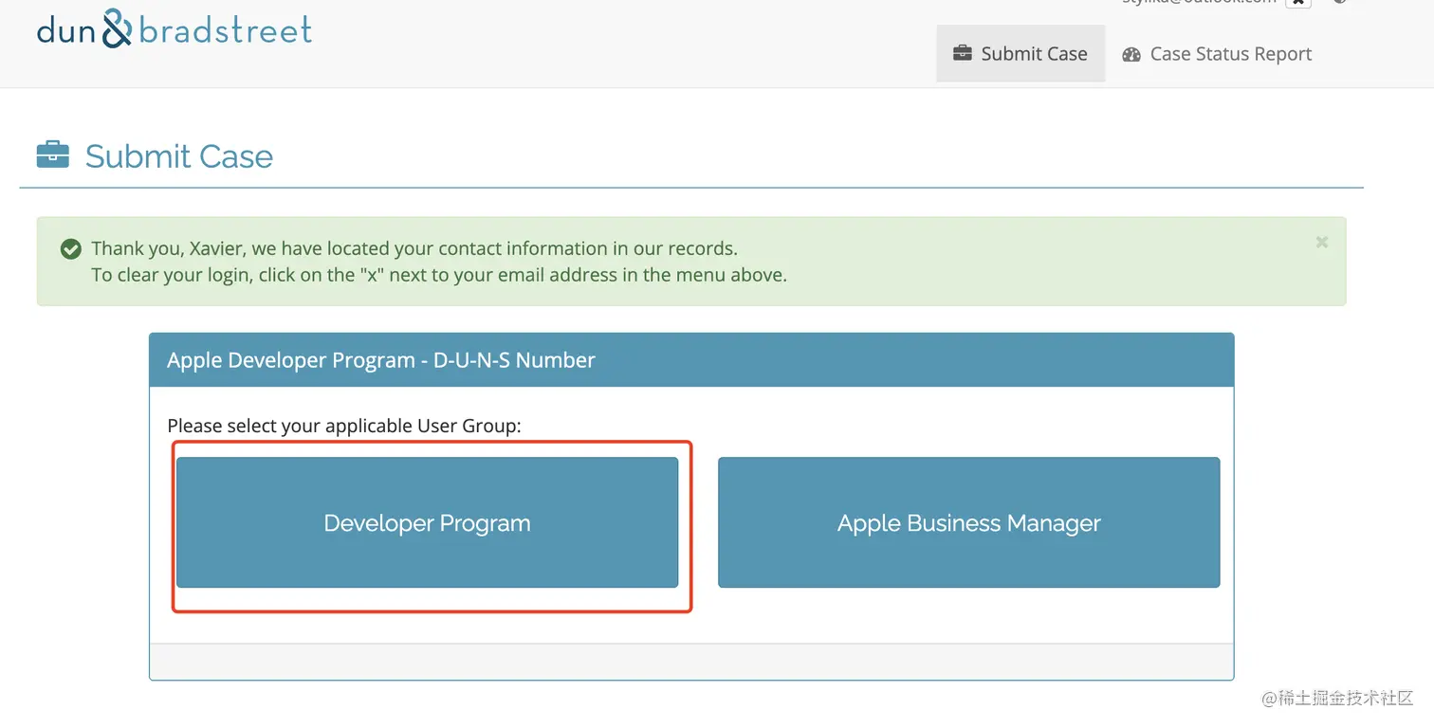
Task: Clear login using x beside email address
Action: (1298, 3)
